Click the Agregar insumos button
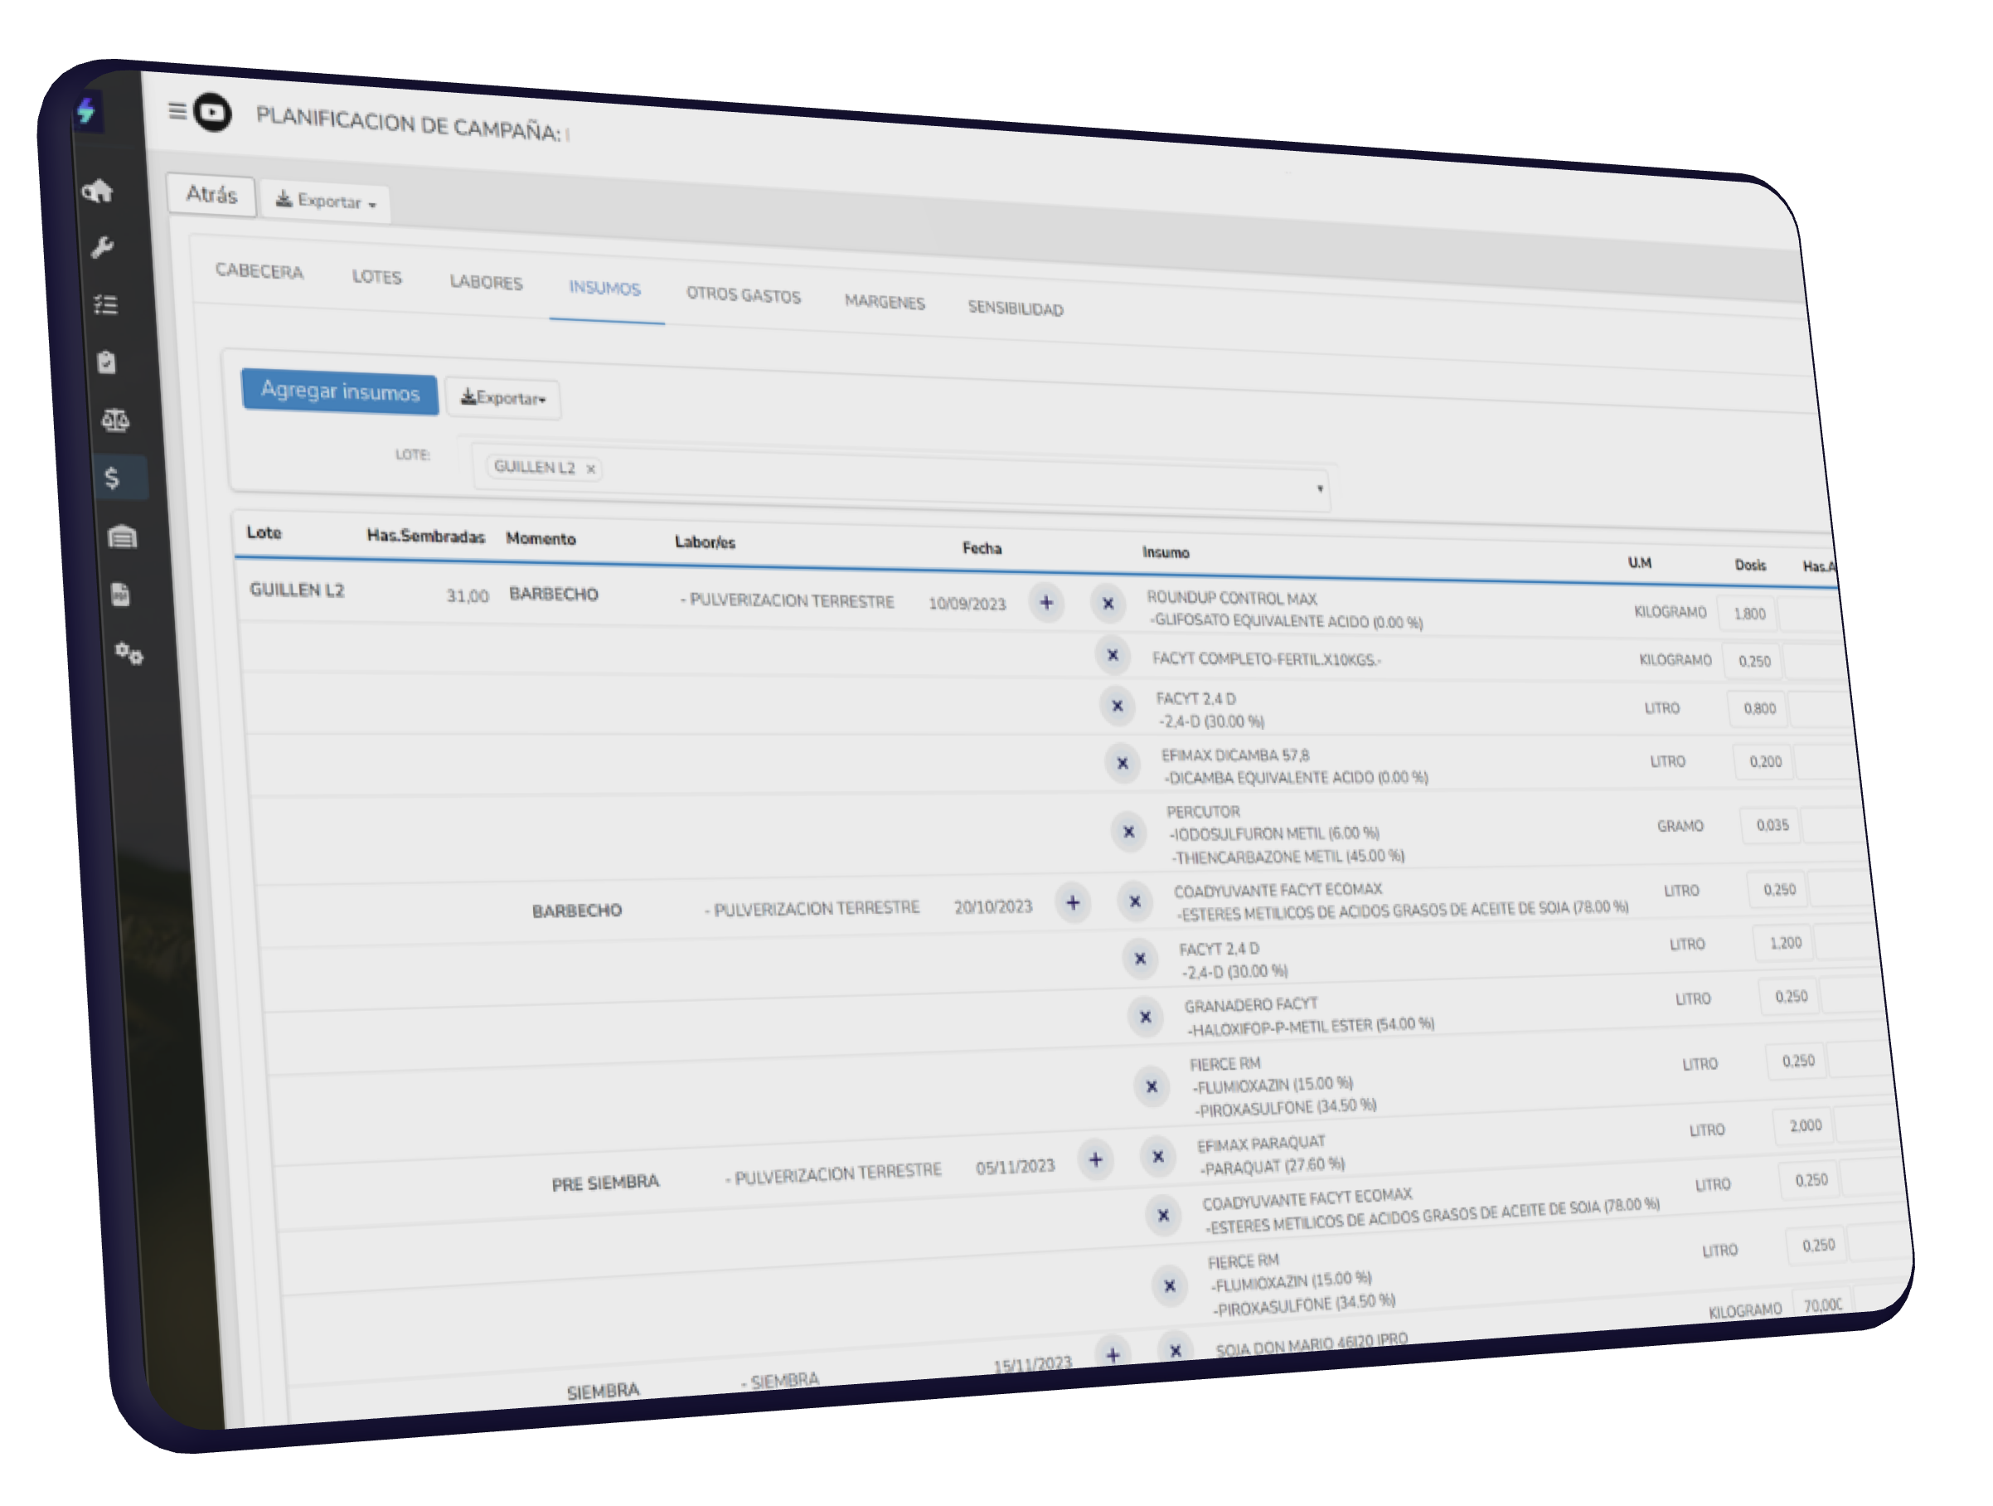The image size is (1993, 1506). [340, 391]
